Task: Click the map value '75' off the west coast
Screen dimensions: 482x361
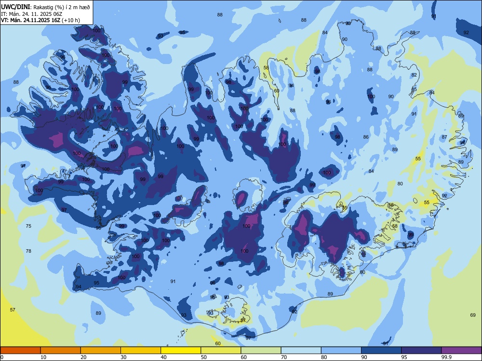Action: tap(28, 226)
